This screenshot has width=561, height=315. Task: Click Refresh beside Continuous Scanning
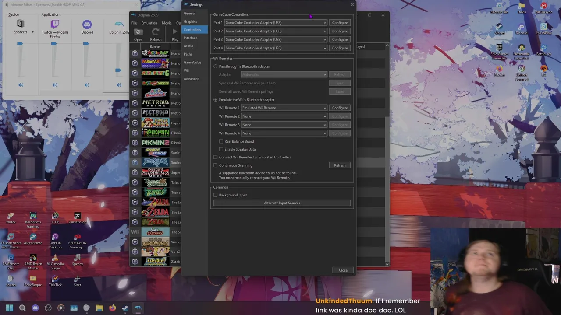(x=340, y=165)
